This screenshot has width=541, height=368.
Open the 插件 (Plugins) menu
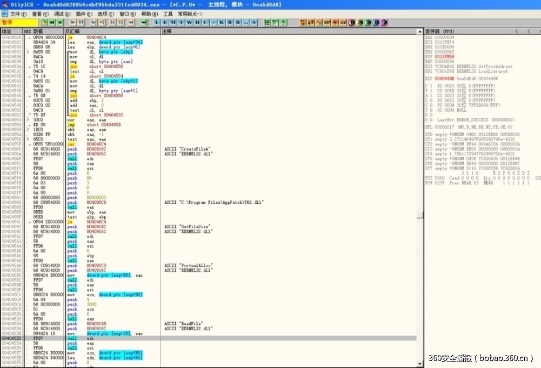coord(83,14)
